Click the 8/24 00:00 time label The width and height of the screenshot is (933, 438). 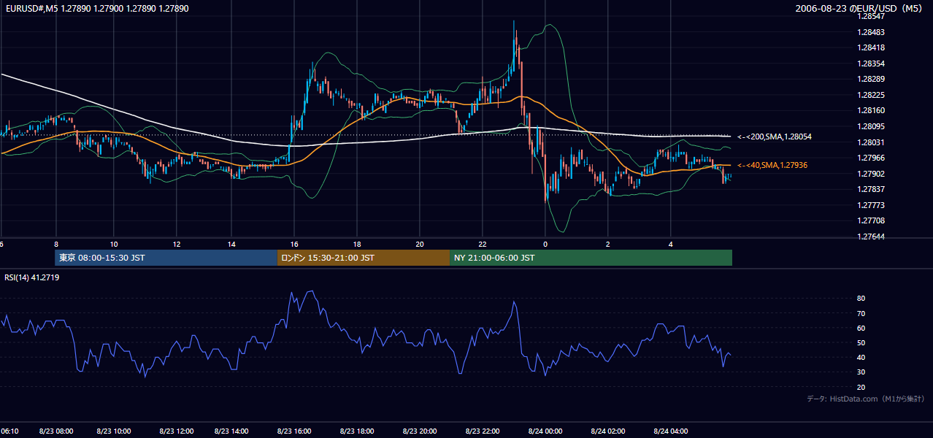pyautogui.click(x=545, y=431)
